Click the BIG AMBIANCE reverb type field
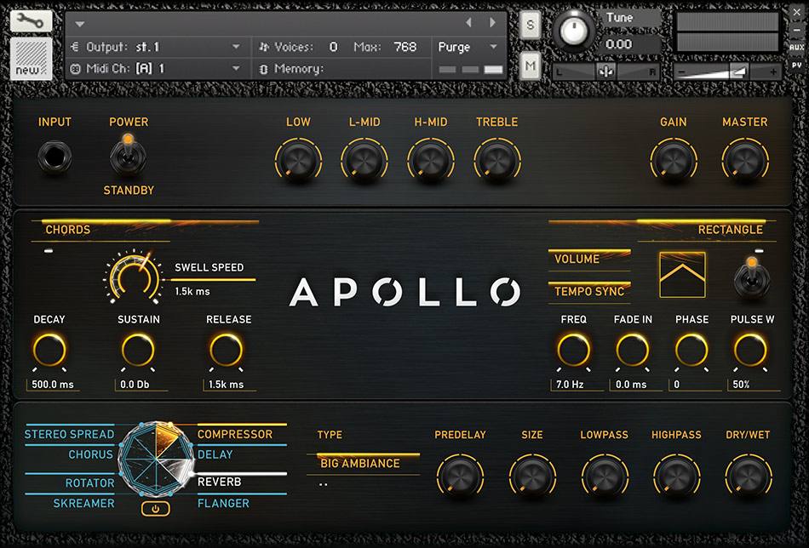This screenshot has height=548, width=809. tap(361, 464)
